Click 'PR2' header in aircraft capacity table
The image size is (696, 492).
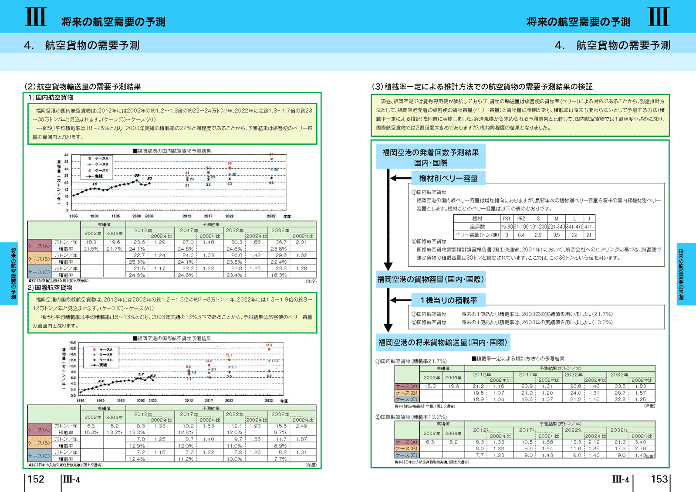pyautogui.click(x=521, y=219)
